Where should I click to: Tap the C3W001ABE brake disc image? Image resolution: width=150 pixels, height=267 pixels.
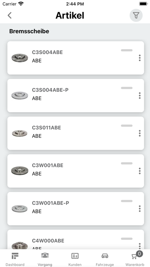[20, 171]
